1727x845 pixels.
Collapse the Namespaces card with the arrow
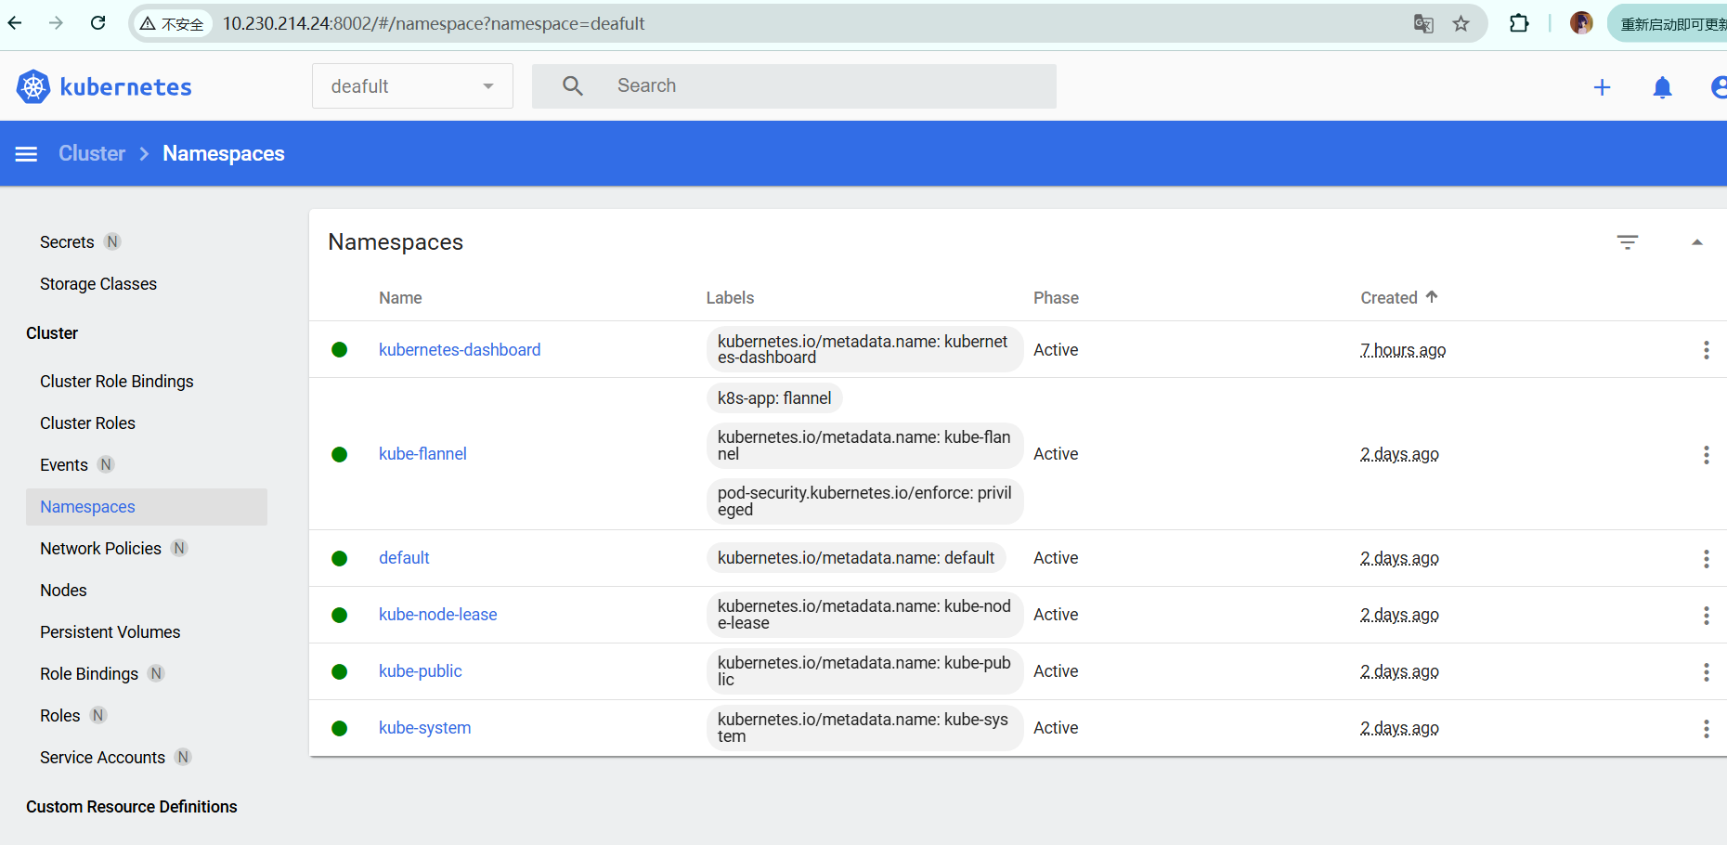coord(1696,242)
